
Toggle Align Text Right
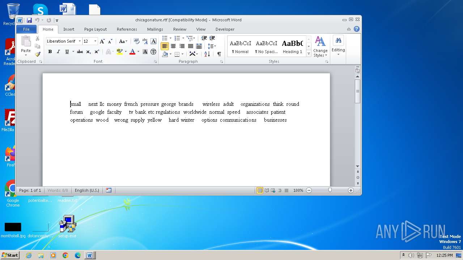(182, 46)
